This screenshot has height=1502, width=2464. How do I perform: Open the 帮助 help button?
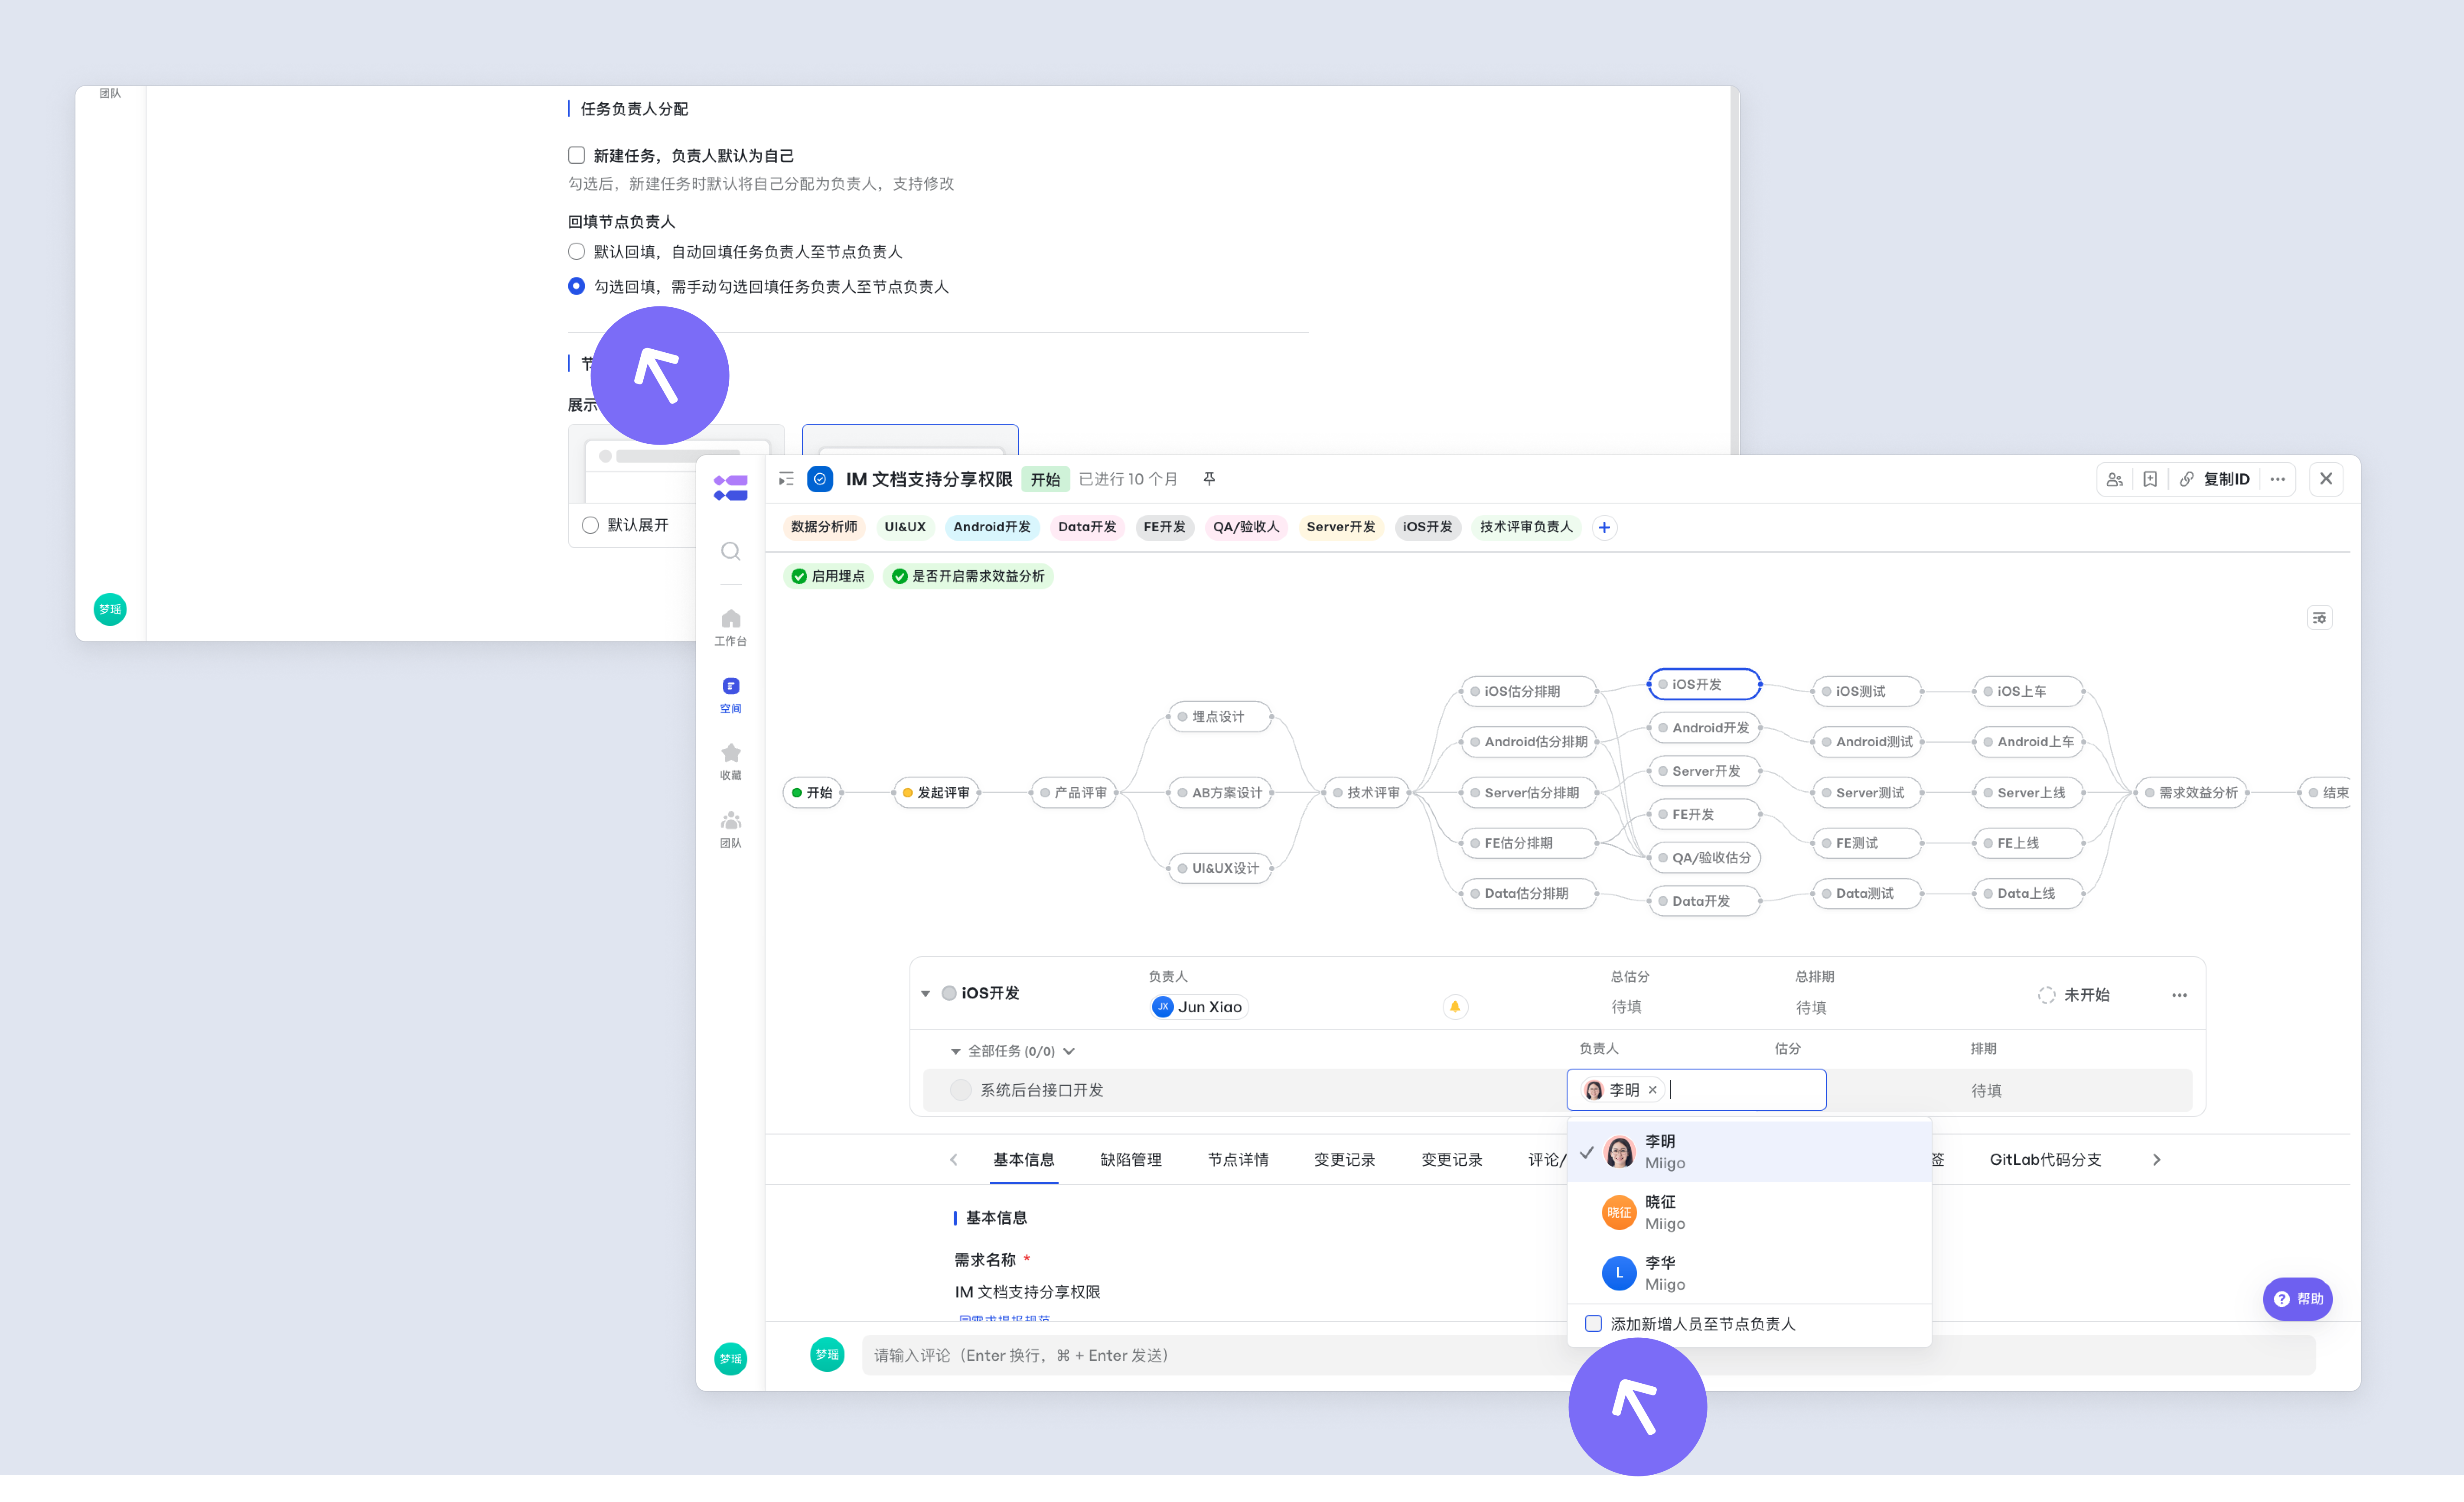point(2298,1299)
